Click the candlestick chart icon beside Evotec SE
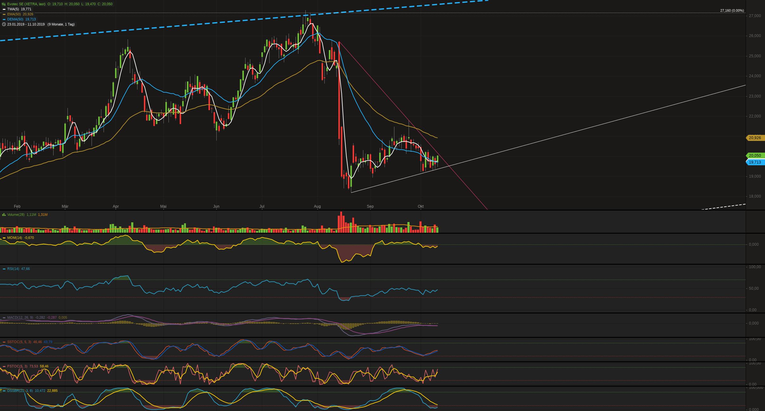This screenshot has height=411, width=765. (3, 4)
